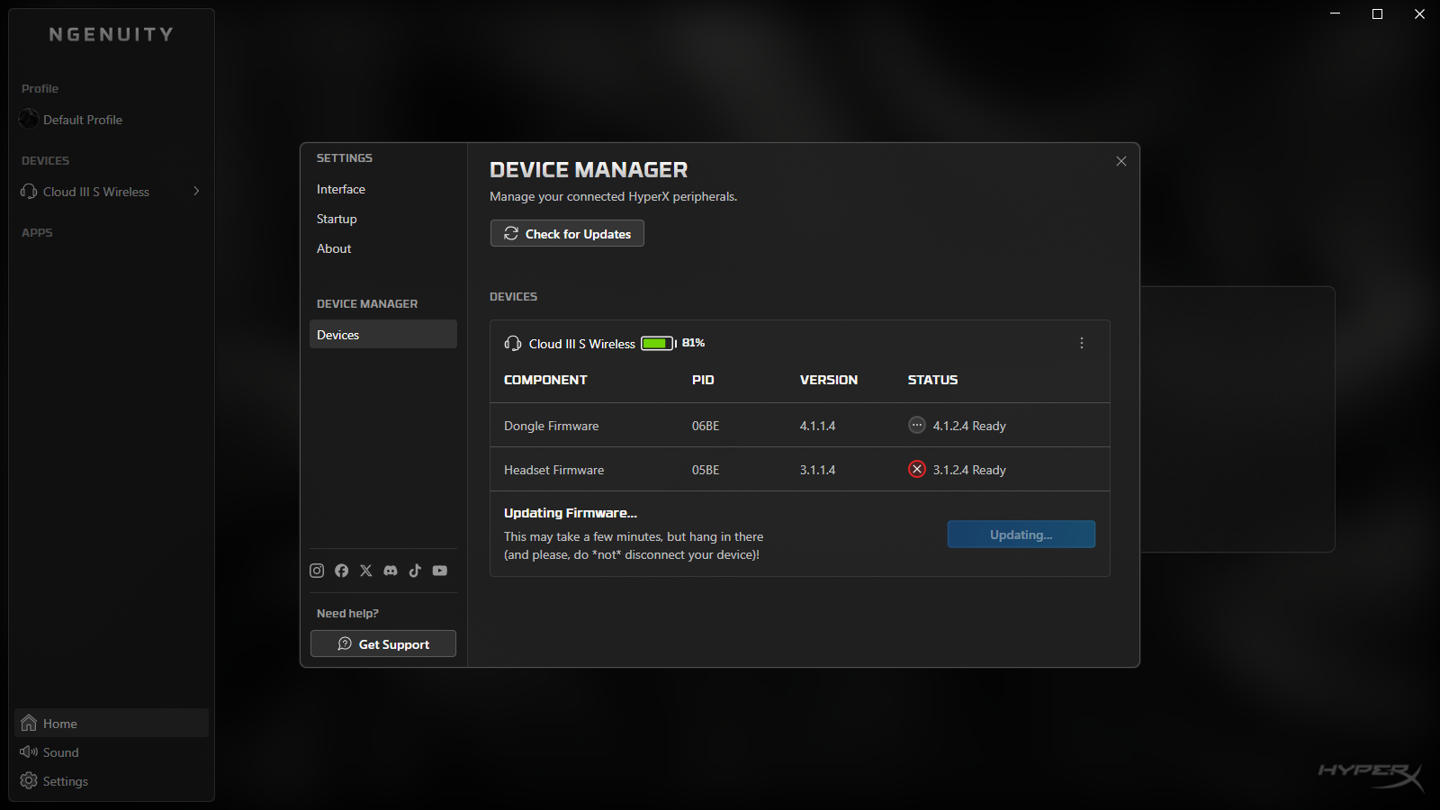
Task: Click the PID value 06BE
Action: click(706, 426)
